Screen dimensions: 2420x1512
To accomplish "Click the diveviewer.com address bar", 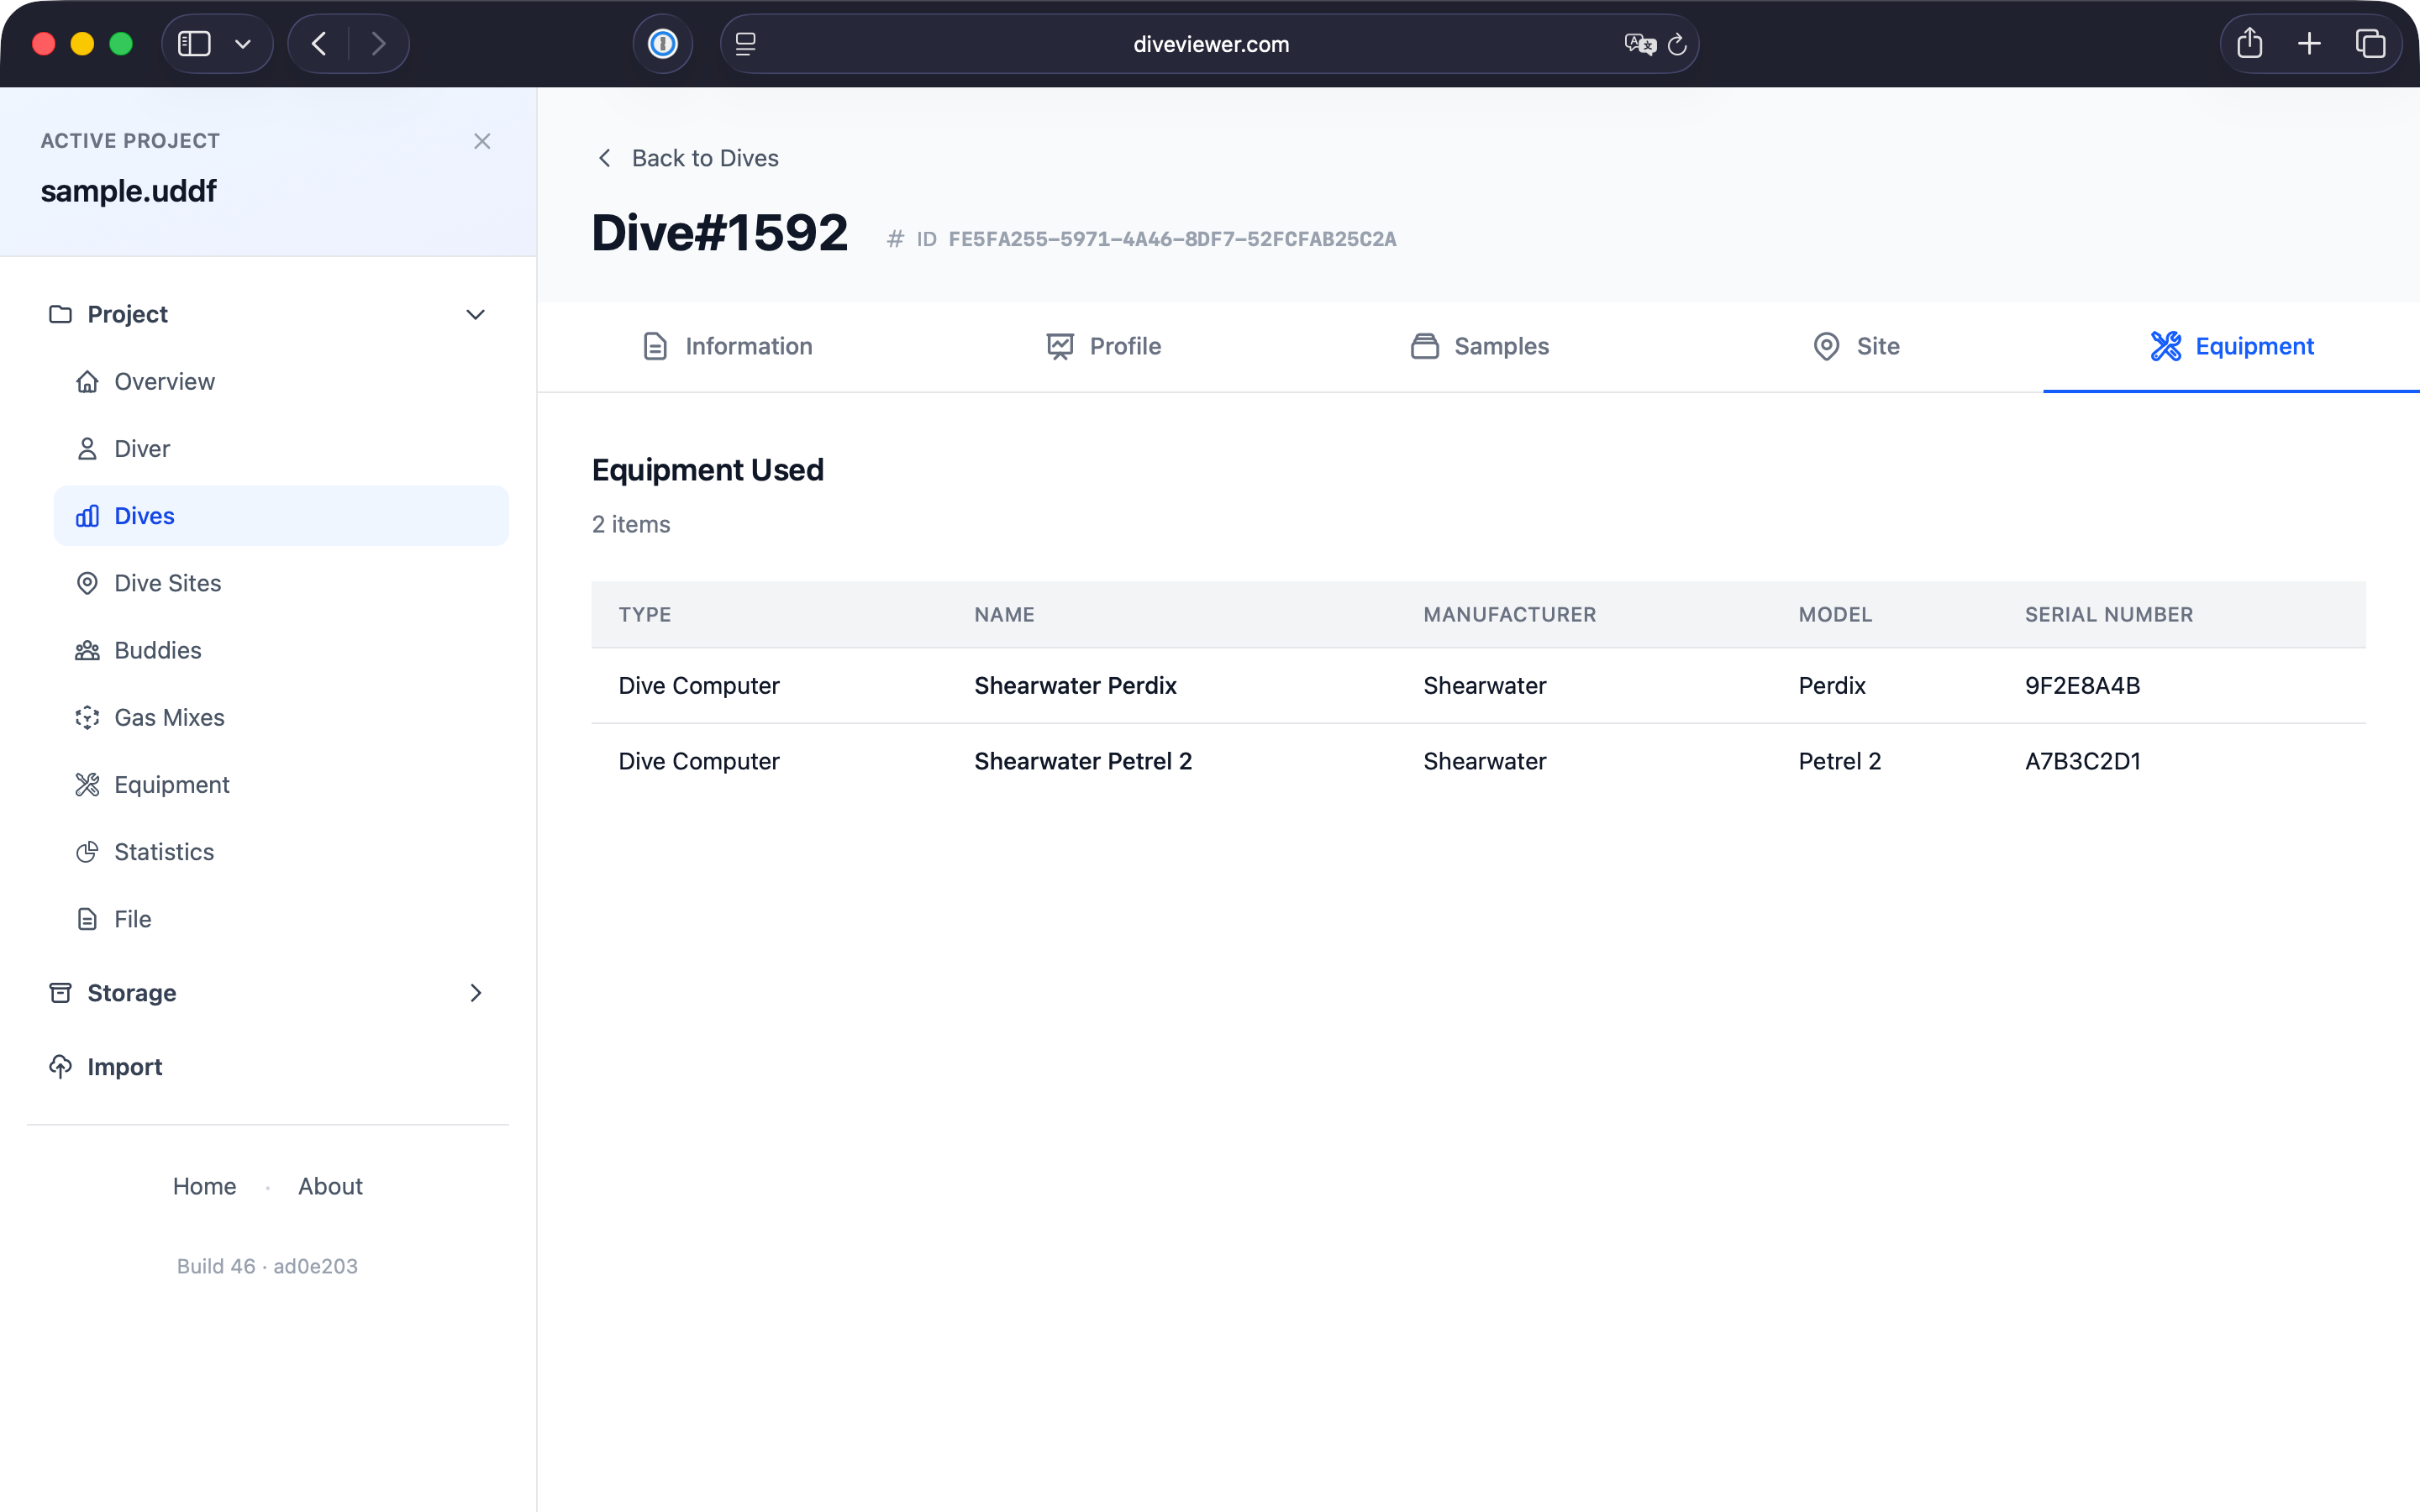I will pyautogui.click(x=1210, y=44).
